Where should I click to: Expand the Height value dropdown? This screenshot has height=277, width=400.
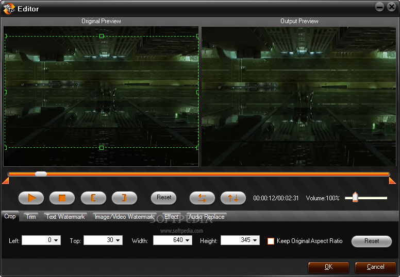(x=255, y=240)
